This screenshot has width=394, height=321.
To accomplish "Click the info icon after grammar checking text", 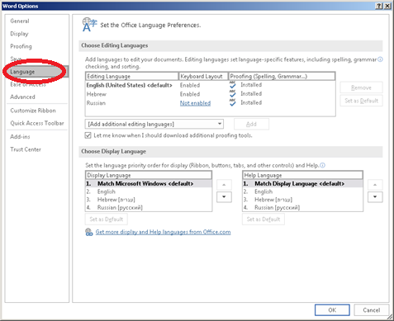I will pos(380,59).
